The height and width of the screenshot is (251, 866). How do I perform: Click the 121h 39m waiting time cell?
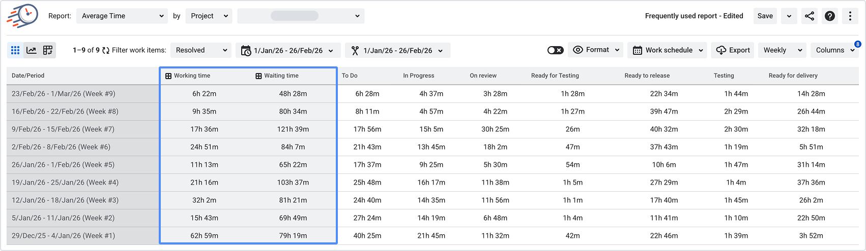coord(293,129)
